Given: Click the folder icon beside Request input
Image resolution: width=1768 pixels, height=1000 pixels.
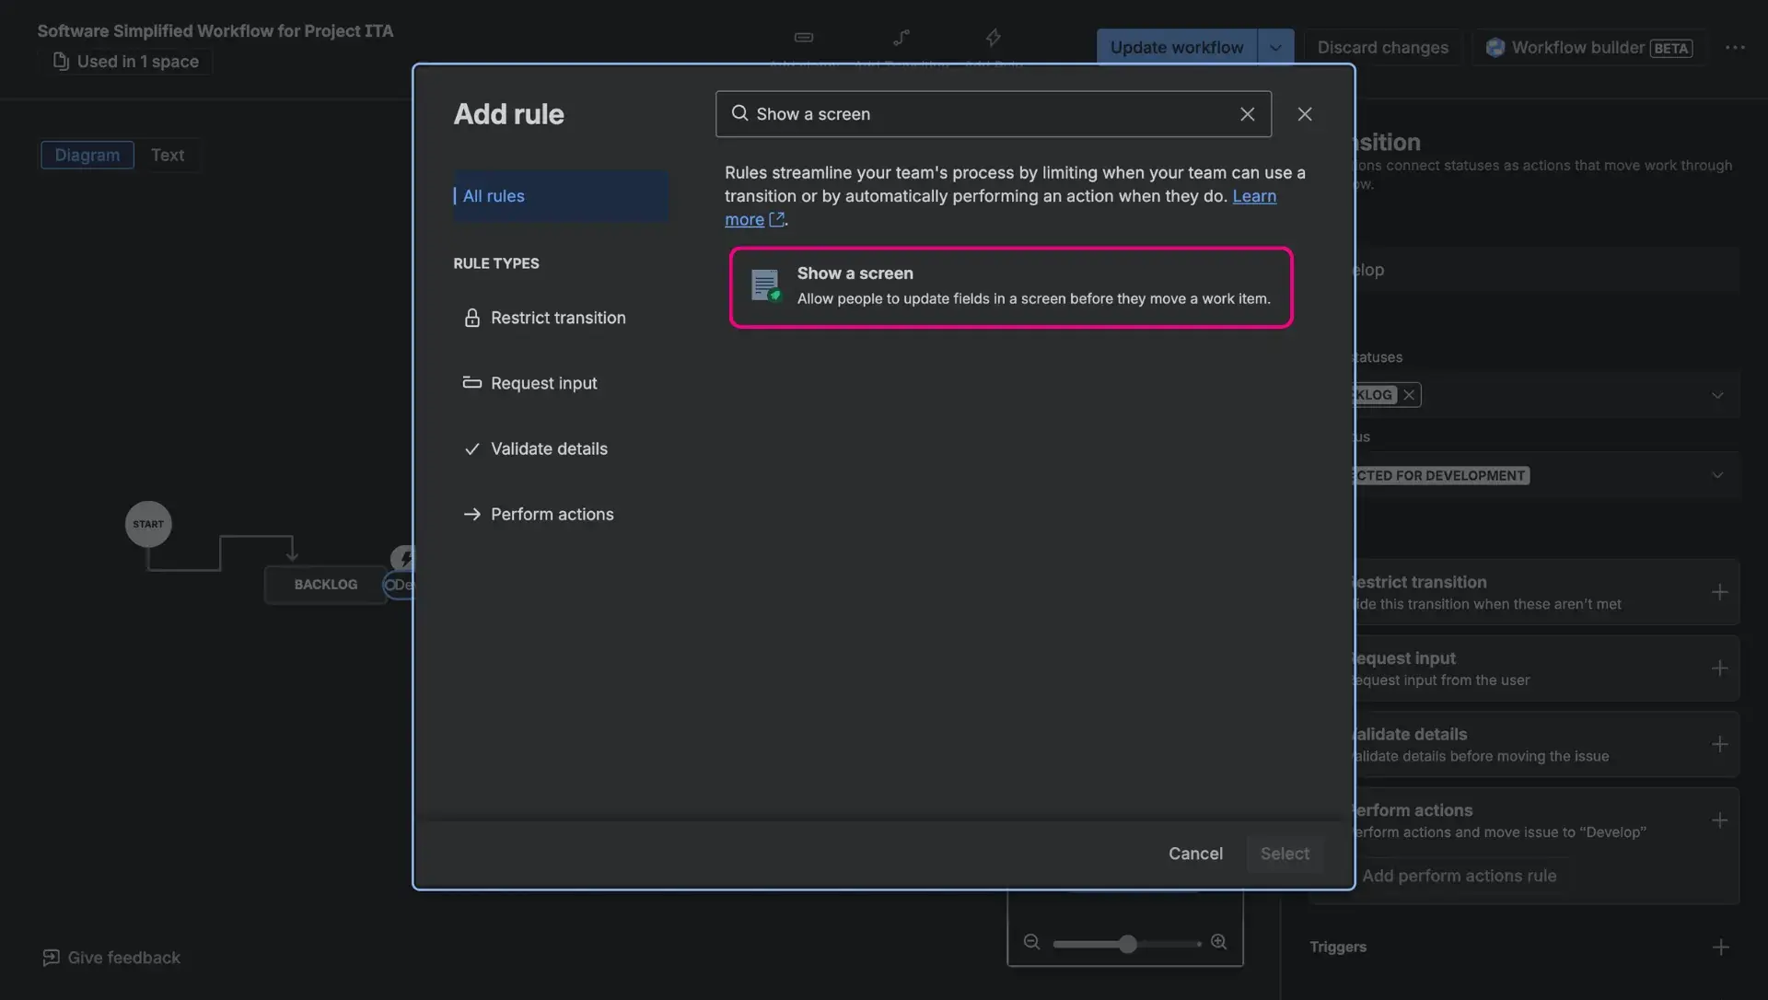Looking at the screenshot, I should 471,383.
